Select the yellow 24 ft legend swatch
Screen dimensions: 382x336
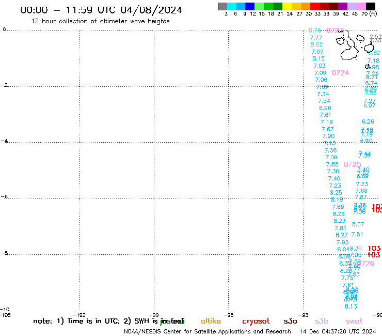(287, 6)
